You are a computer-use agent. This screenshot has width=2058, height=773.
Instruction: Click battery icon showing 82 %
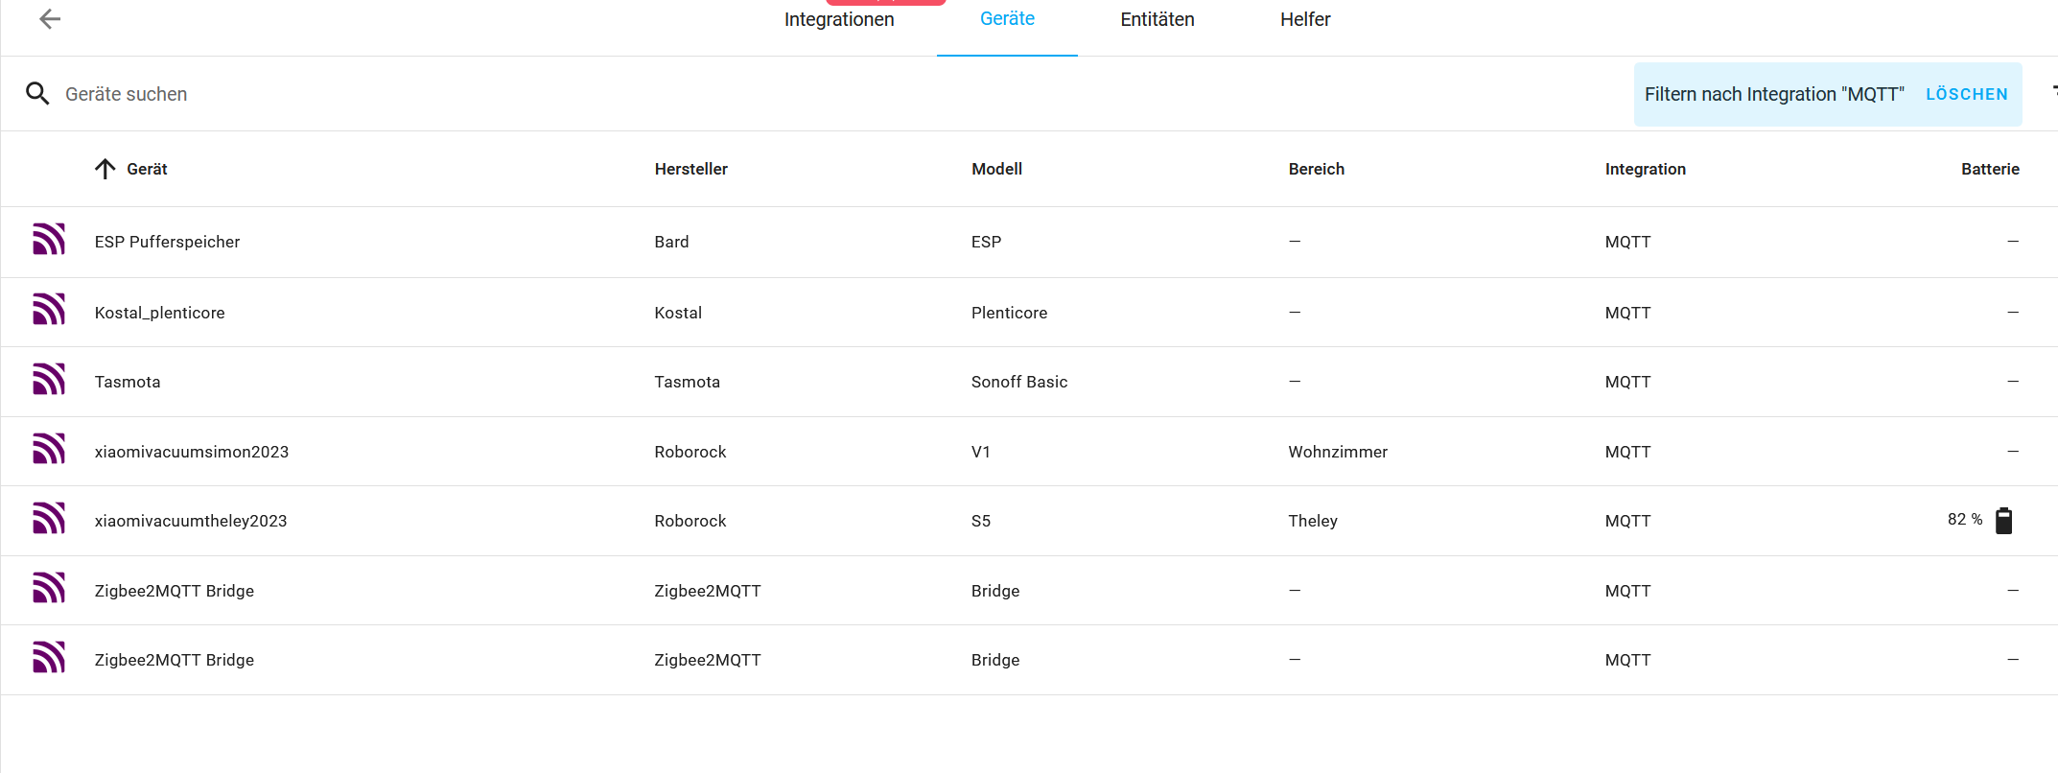pyautogui.click(x=2003, y=521)
